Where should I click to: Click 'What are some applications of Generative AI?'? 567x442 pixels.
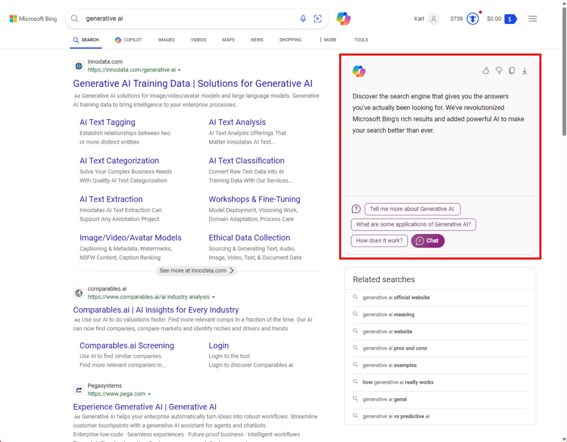pos(413,224)
